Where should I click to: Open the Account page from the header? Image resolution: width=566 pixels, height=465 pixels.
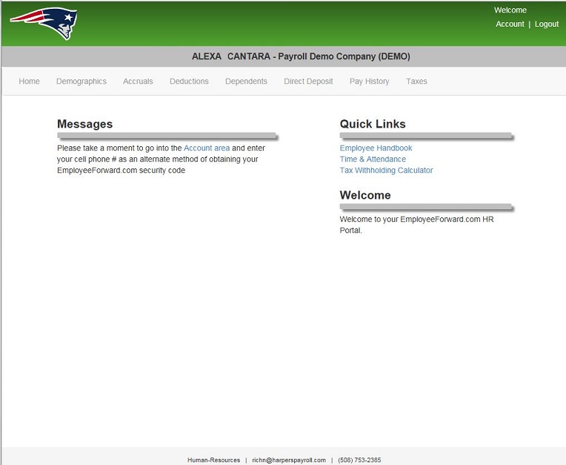coord(510,24)
